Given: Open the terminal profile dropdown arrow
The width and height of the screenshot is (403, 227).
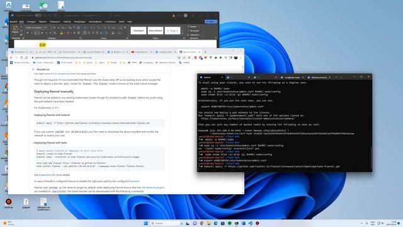Looking at the screenshot, I should 341,77.
